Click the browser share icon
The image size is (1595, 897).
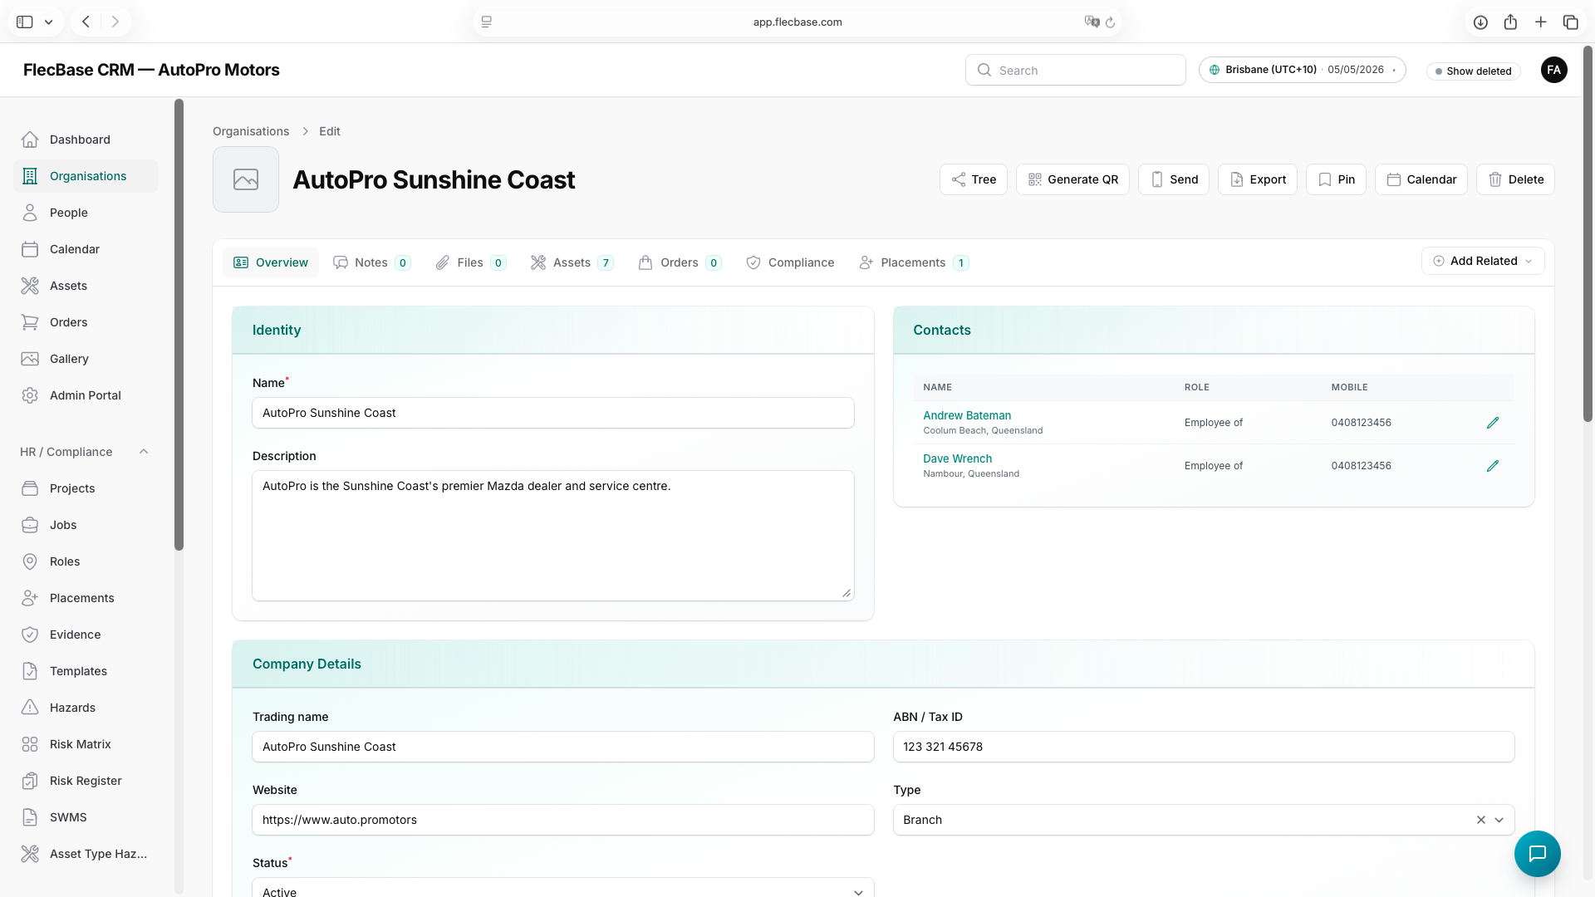pos(1510,22)
